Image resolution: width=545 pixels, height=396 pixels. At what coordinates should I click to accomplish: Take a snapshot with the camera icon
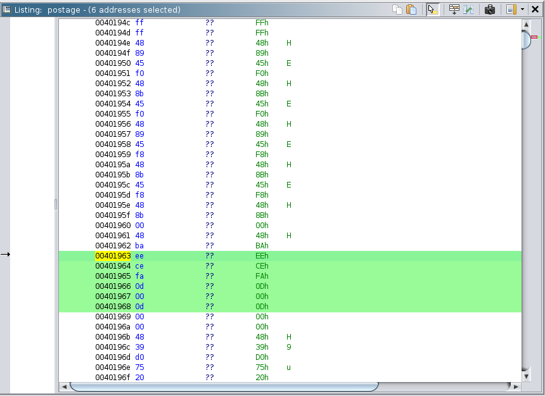[x=490, y=10]
